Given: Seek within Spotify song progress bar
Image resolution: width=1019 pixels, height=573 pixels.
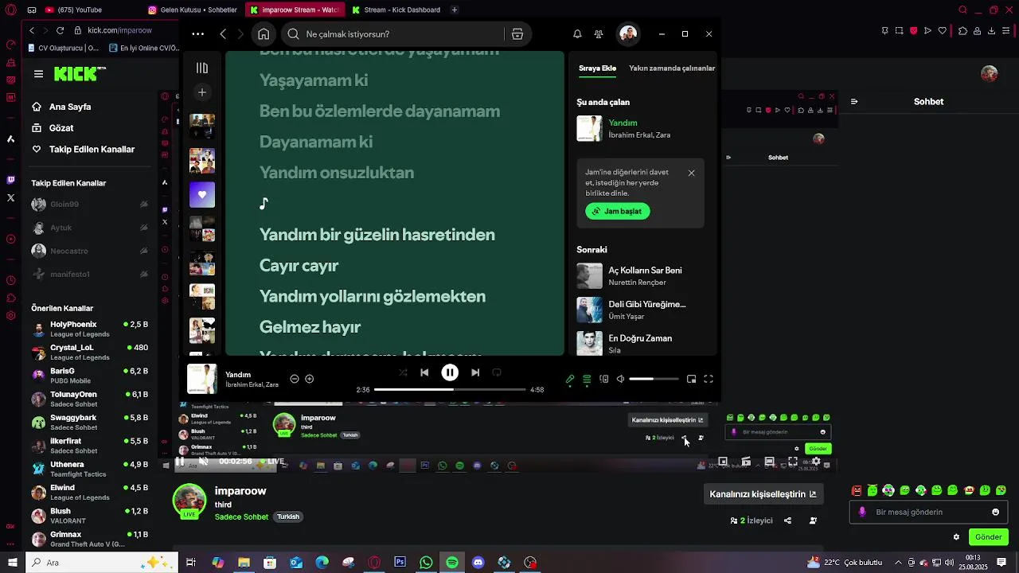Looking at the screenshot, I should (450, 390).
